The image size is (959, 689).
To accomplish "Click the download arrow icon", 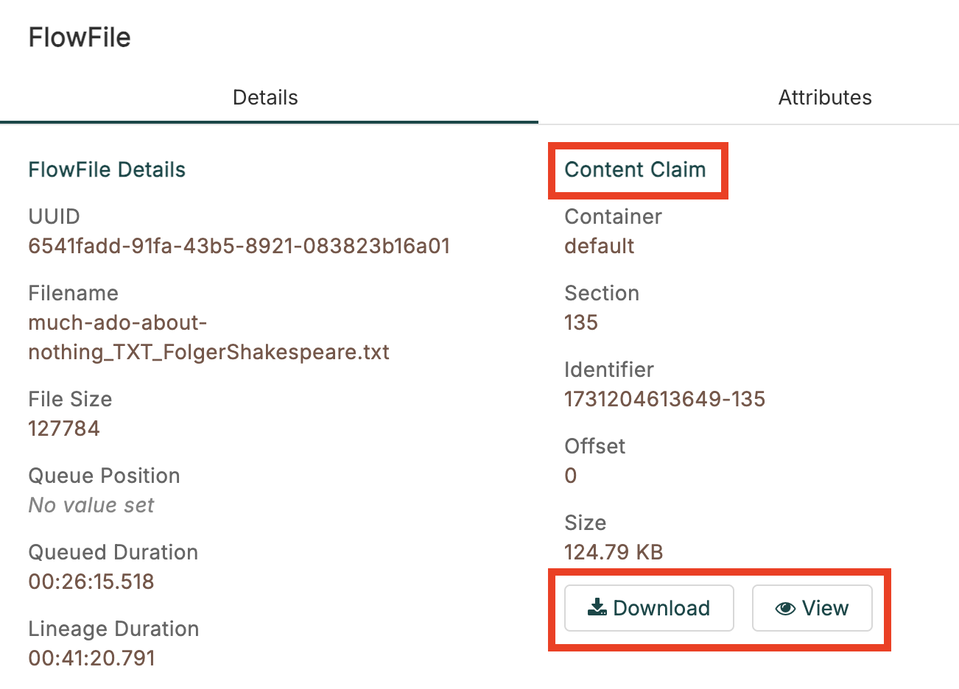I will point(597,607).
